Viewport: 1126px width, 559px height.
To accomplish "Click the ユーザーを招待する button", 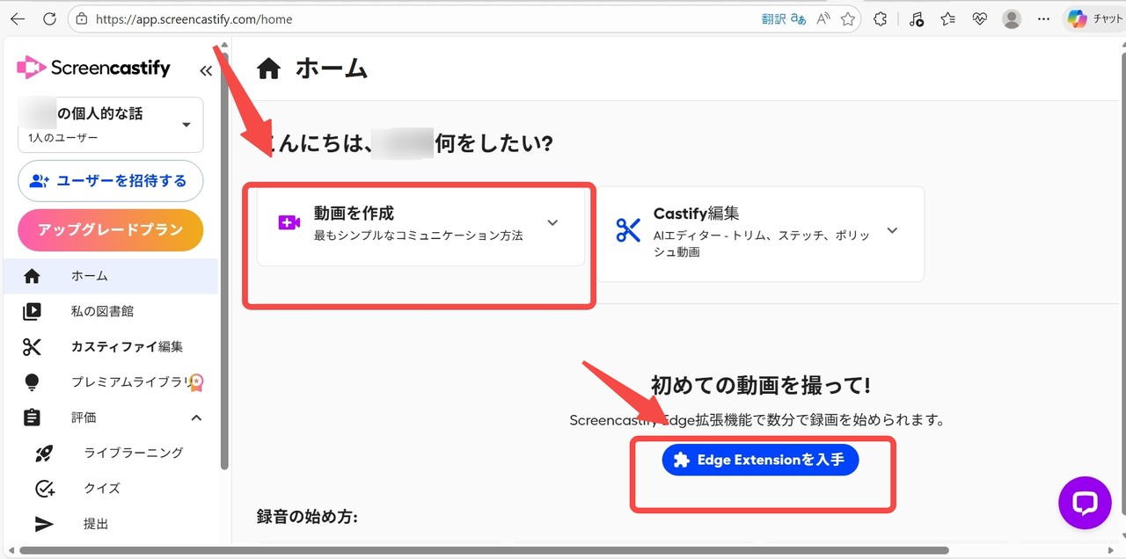I will tap(110, 180).
